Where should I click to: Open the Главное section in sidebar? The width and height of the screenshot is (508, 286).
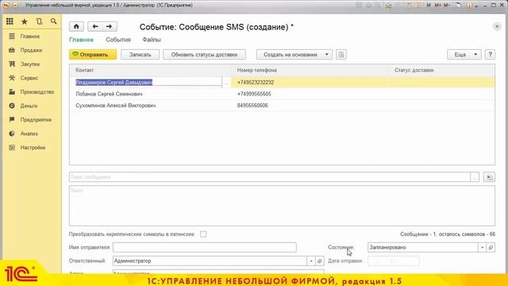pyautogui.click(x=30, y=37)
